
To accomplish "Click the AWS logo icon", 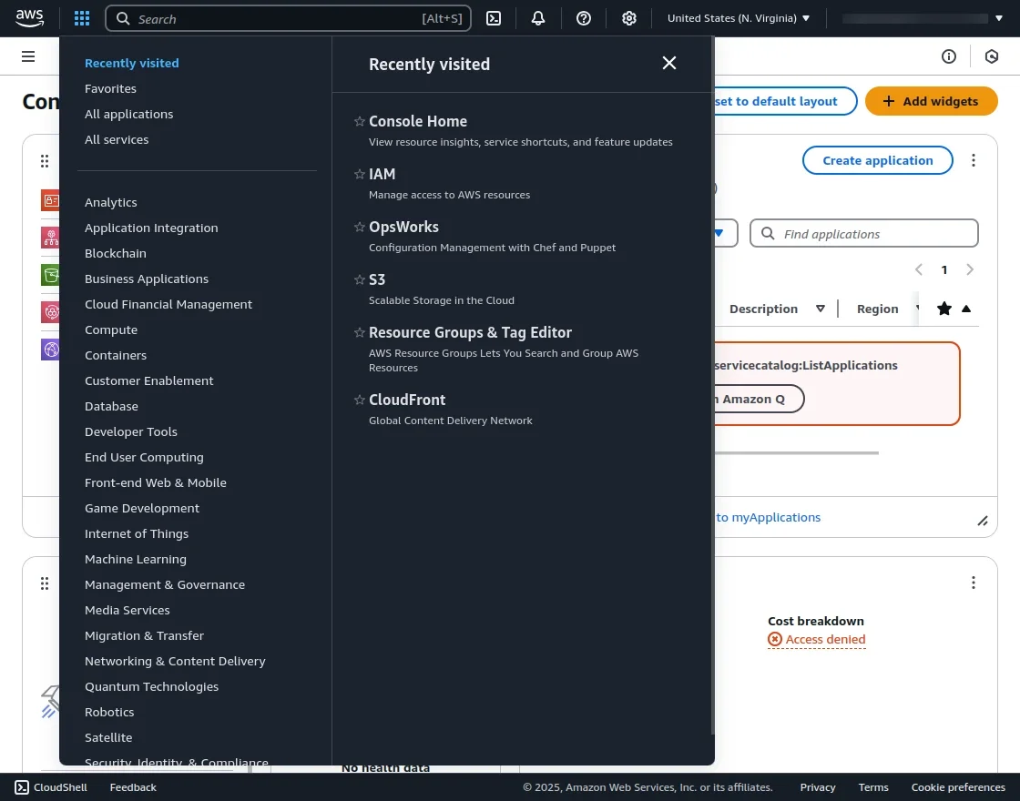I will pos(30,18).
